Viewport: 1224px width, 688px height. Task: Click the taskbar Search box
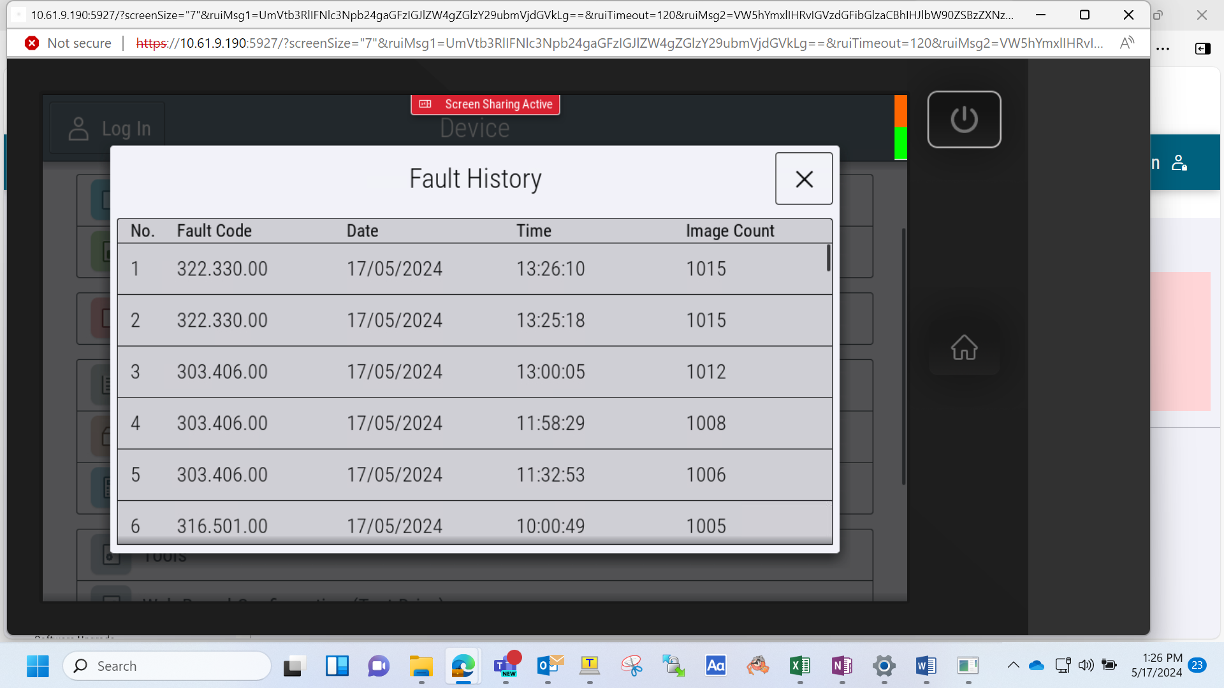167,666
